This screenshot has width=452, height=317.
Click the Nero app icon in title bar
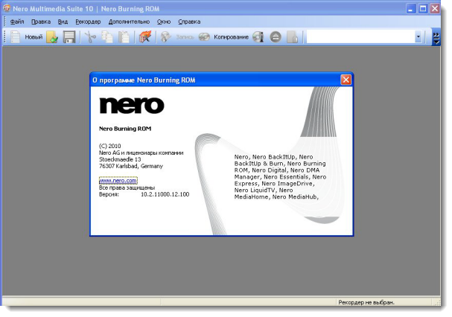tap(7, 8)
